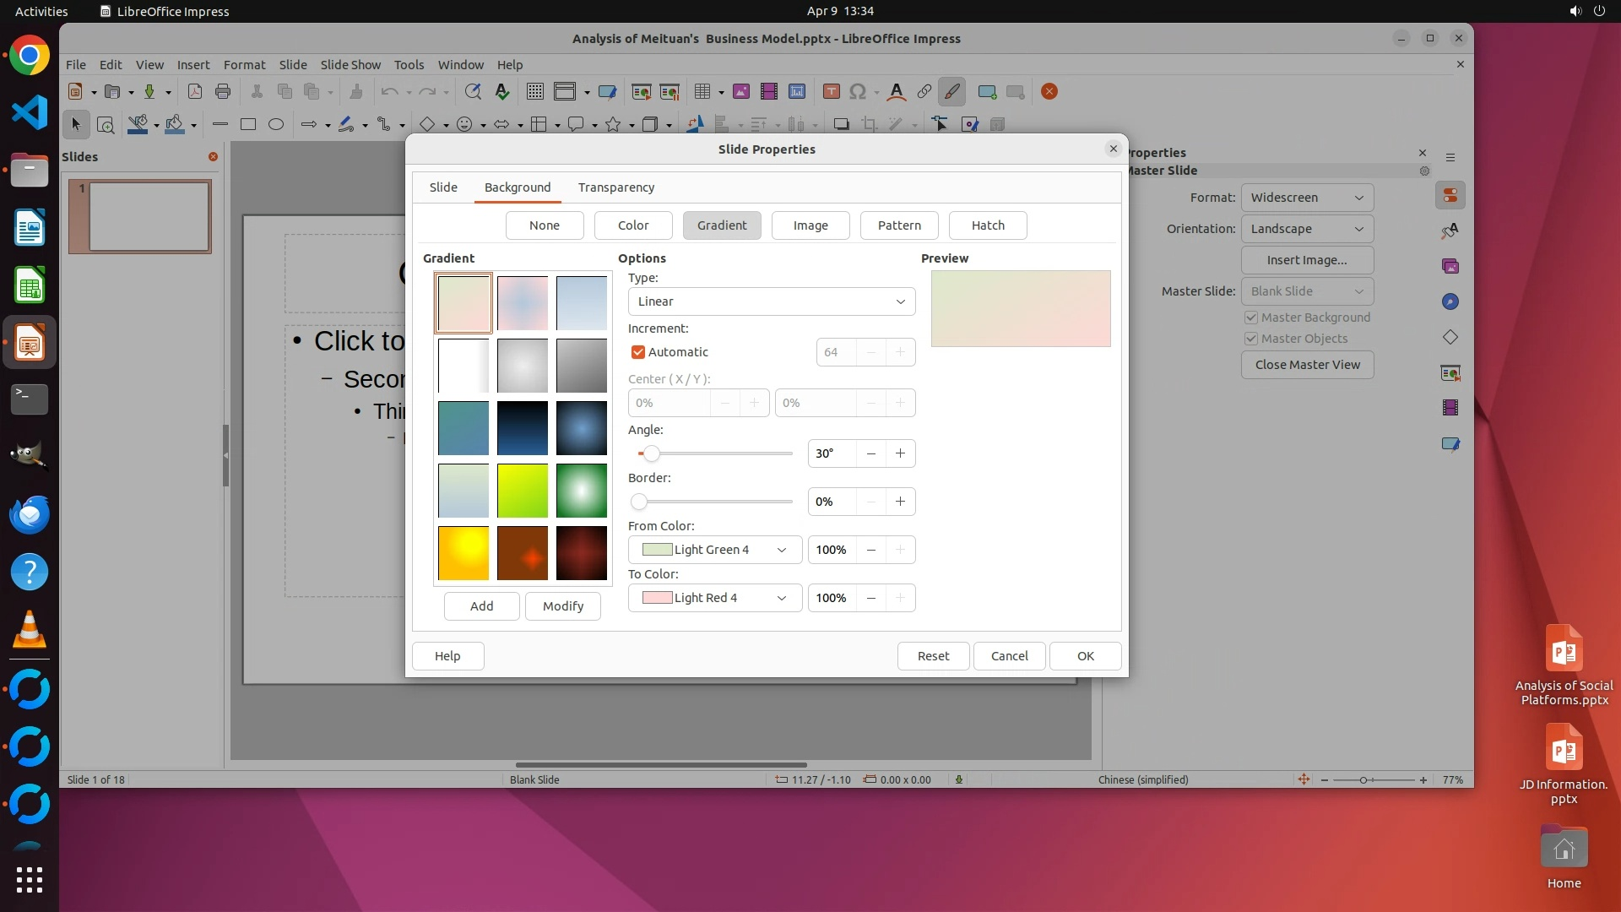Click the Modify gradient button
This screenshot has height=912, width=1621.
click(562, 606)
